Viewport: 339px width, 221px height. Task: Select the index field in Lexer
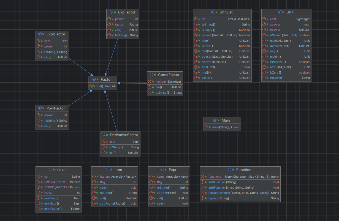tap(59, 193)
